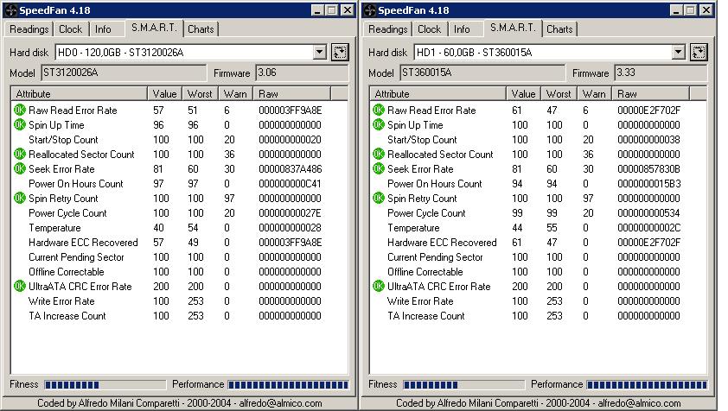Click the OK icon for Reallocated Sector Count in HD1 window
This screenshot has width=728, height=411.
(x=379, y=154)
